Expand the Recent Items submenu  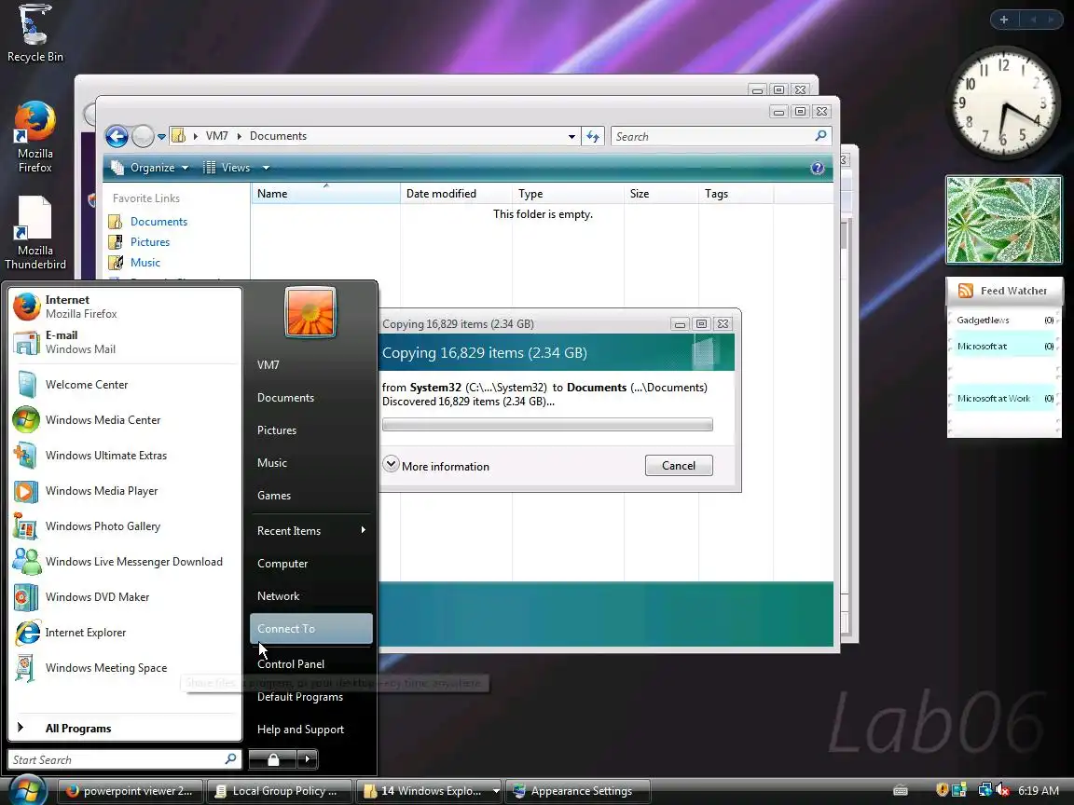[x=311, y=530]
